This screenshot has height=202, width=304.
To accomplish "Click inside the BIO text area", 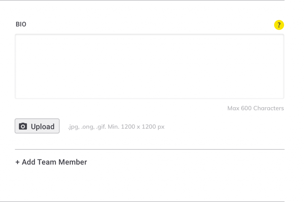I will point(150,67).
